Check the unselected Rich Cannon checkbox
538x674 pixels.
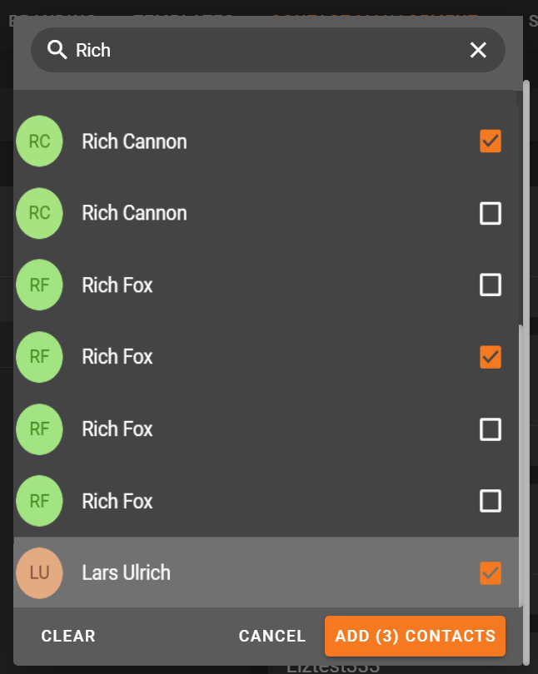point(491,214)
